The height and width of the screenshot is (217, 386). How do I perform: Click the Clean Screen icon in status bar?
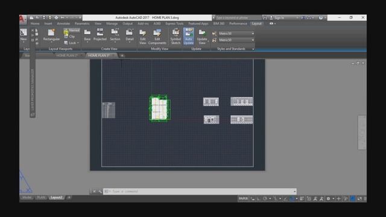tap(359, 198)
